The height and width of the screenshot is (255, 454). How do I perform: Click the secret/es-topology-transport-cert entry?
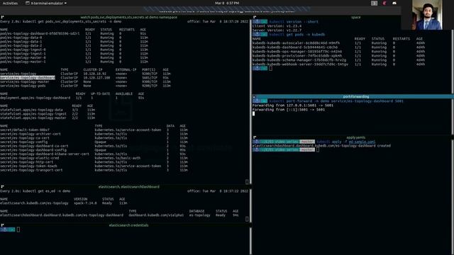31,170
